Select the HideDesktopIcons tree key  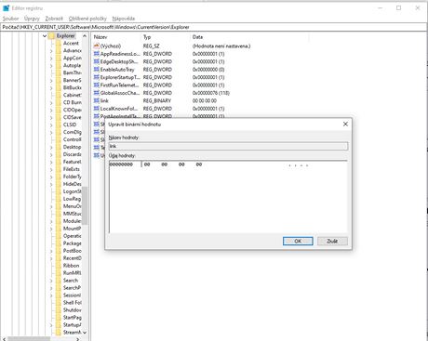pos(73,184)
